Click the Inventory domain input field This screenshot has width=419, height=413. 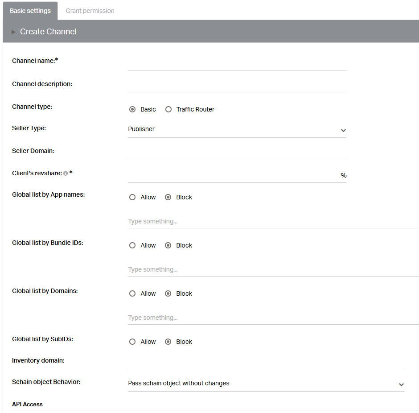pyautogui.click(x=266, y=363)
